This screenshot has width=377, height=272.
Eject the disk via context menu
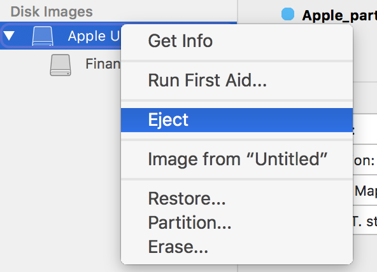[237, 120]
